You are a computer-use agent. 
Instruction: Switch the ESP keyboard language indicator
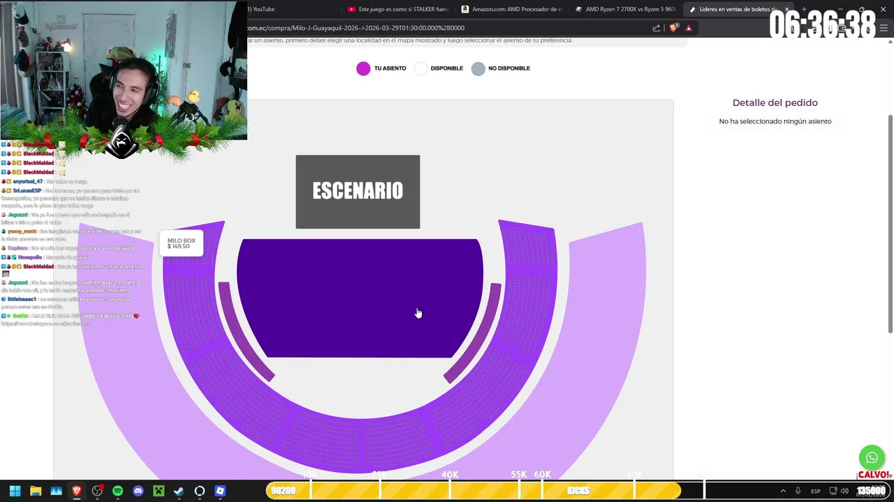(x=816, y=491)
